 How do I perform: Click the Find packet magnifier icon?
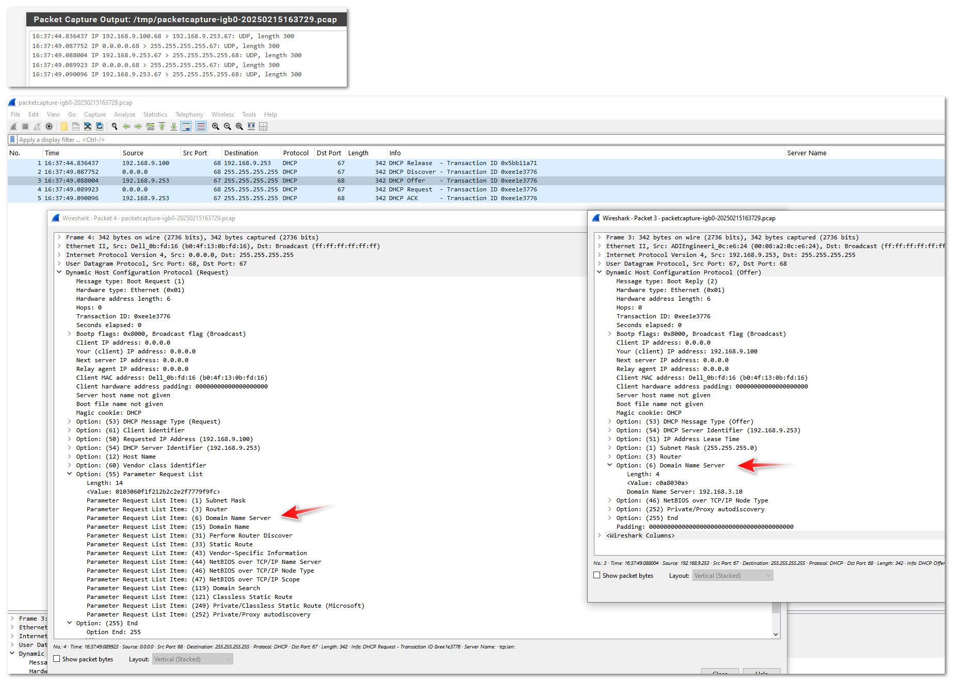point(115,126)
